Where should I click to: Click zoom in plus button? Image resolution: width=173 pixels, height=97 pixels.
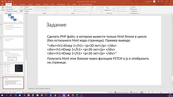point(166,92)
